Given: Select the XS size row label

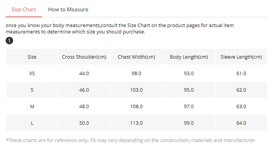Looking at the screenshot, I should [32, 74].
